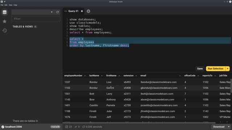Viewport: 232px width, 130px height.
Task: Select extension cell x9273
Action: pyautogui.click(x=127, y=117)
